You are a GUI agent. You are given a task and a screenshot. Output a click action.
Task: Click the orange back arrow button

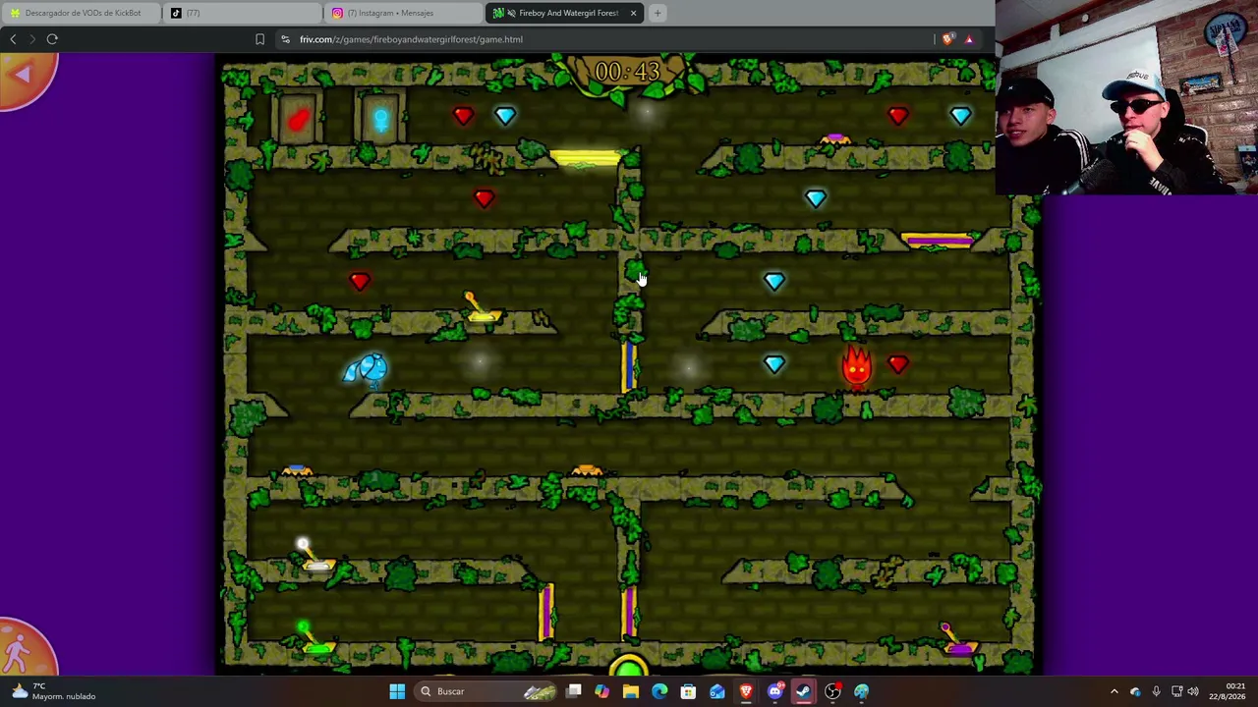coord(27,76)
